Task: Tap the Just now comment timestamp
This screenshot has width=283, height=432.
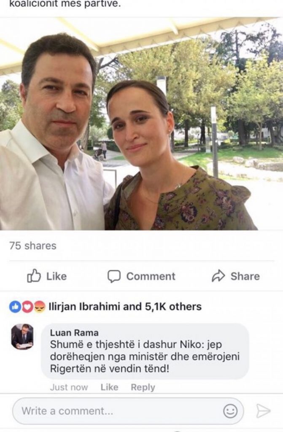Action: click(x=69, y=387)
